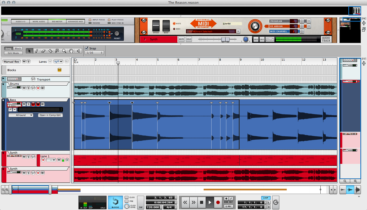Select the Magnifying Glass tool

[x=64, y=51]
